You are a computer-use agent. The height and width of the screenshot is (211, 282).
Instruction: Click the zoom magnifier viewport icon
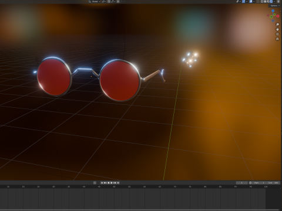(x=277, y=25)
